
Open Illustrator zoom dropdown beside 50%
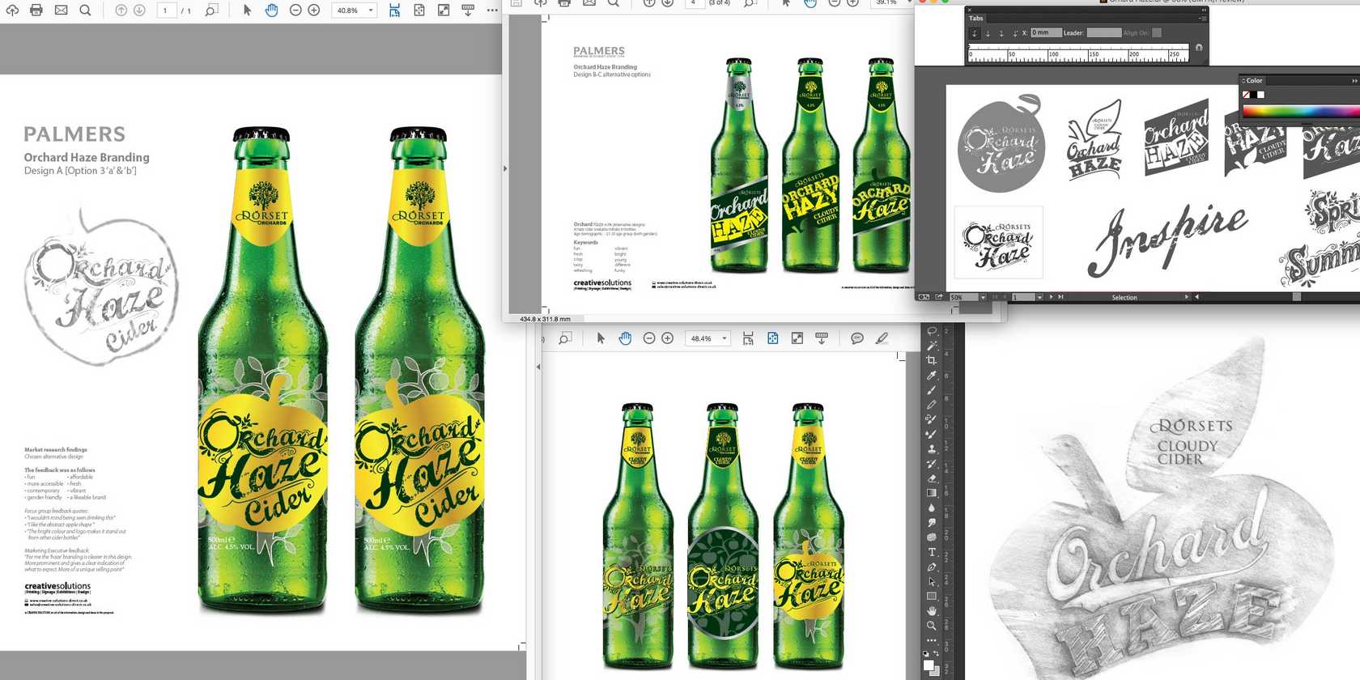983,297
